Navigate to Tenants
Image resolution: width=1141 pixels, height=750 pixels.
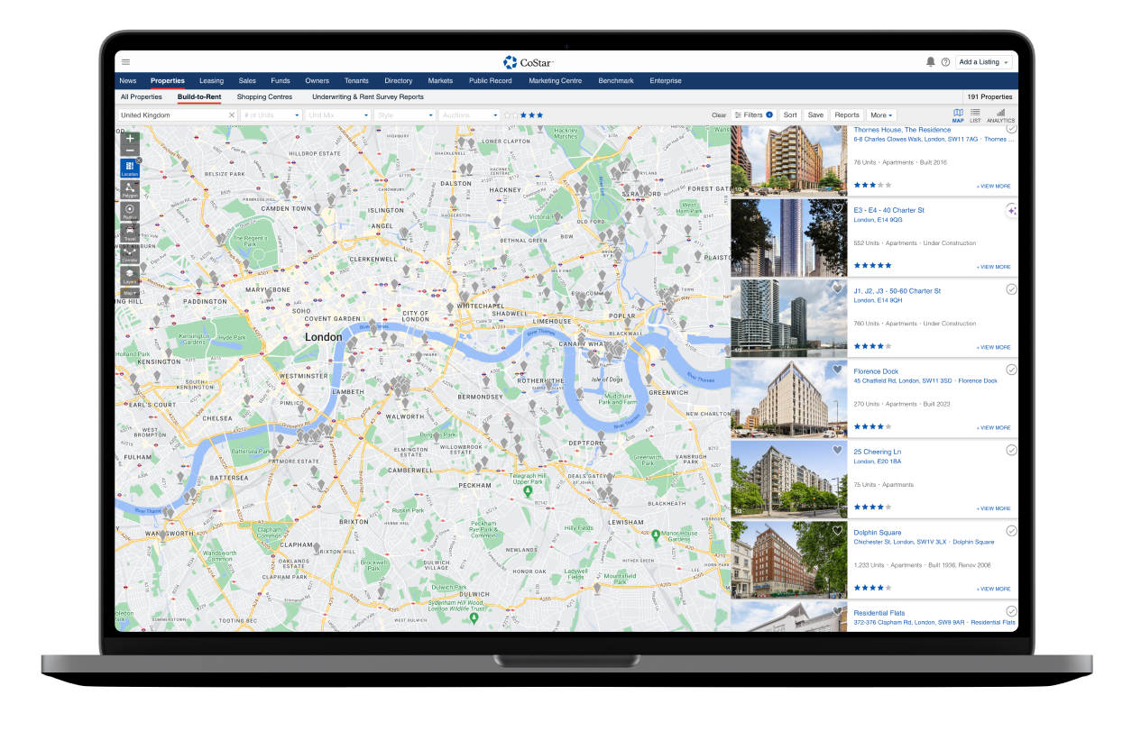click(x=356, y=81)
